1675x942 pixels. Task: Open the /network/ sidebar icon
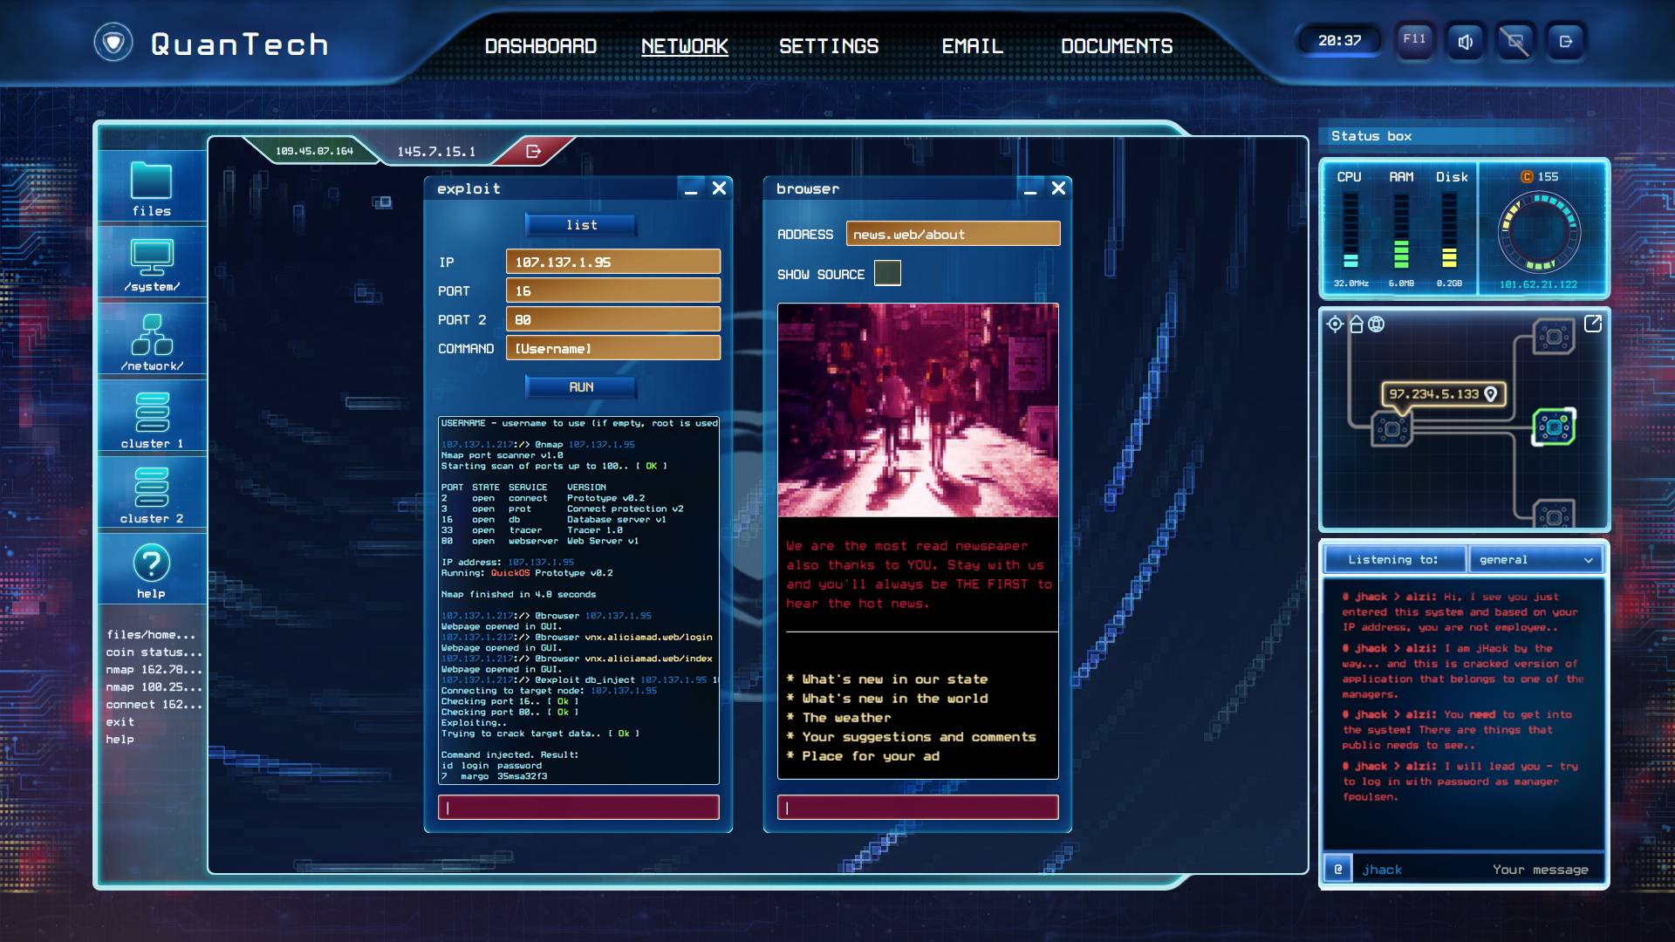pyautogui.click(x=152, y=336)
